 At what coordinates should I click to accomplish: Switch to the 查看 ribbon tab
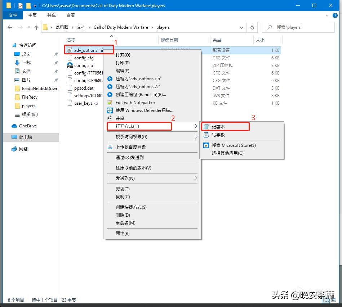click(x=70, y=15)
